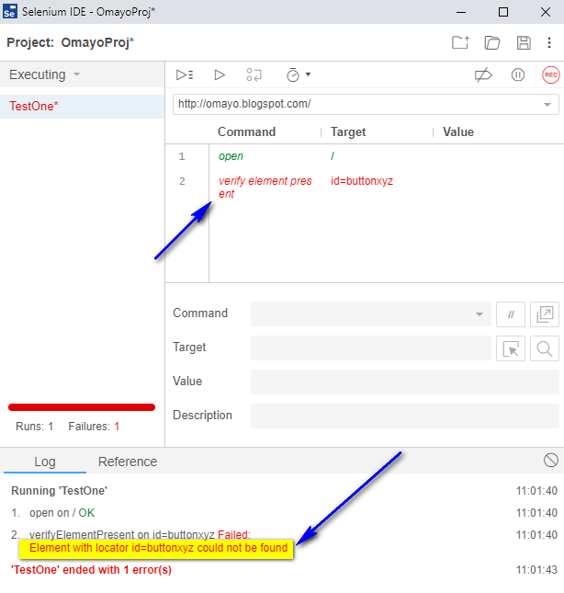Image resolution: width=564 pixels, height=593 pixels.
Task: Run all tests in suite
Action: click(185, 74)
